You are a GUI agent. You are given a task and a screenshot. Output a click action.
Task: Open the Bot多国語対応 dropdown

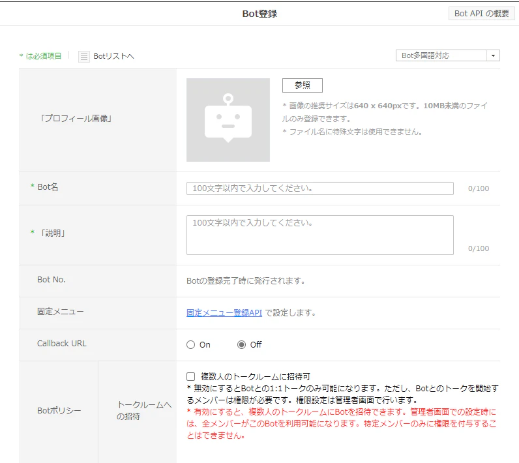pyautogui.click(x=447, y=55)
